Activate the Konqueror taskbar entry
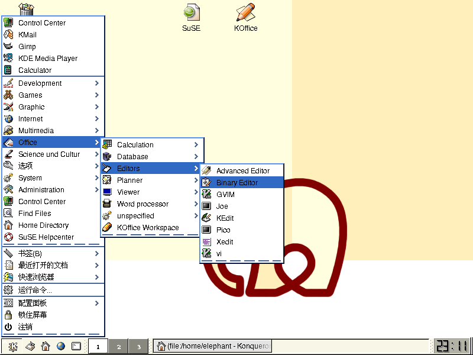 pos(213,346)
